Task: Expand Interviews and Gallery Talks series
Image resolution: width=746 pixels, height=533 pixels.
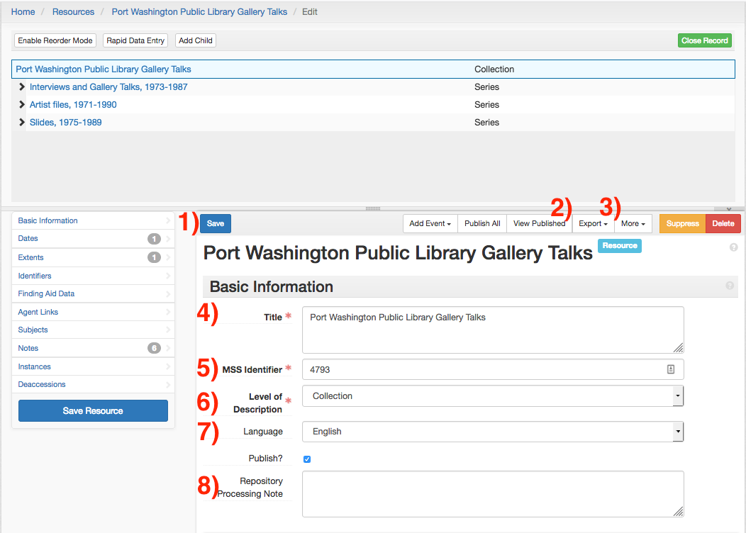Action: pos(22,87)
